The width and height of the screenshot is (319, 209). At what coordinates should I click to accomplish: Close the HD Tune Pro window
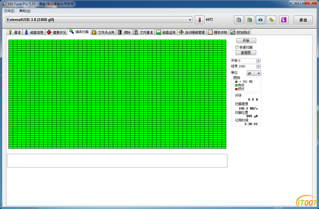(311, 3)
